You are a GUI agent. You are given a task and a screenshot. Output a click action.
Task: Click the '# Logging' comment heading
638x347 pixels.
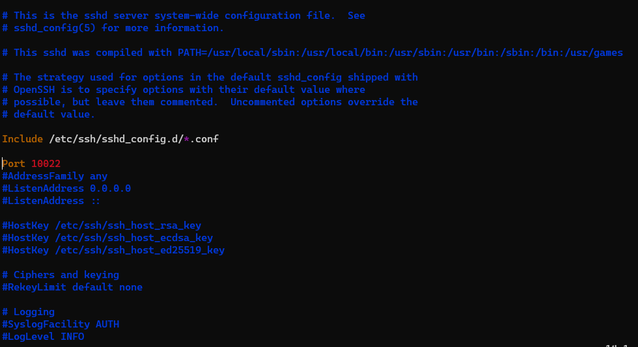click(x=29, y=312)
